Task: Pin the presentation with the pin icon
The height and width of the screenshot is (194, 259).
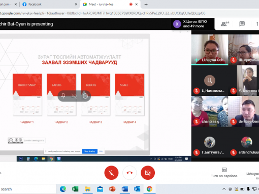Action: pyautogui.click(x=63, y=96)
